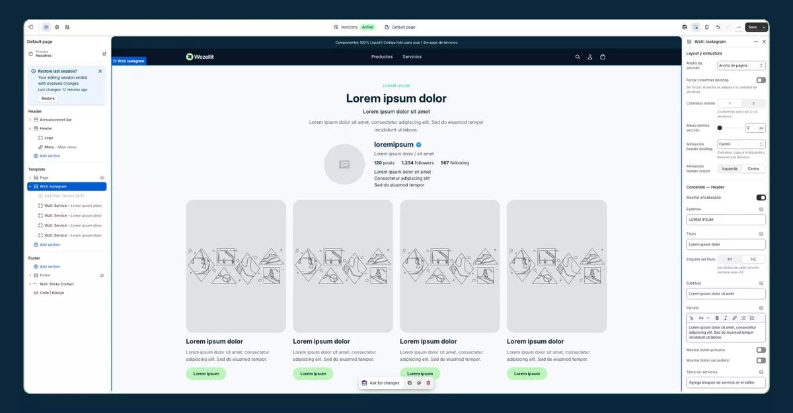The width and height of the screenshot is (793, 413).
Task: Collapse Wzlt: Instagram section in tree
Action: point(30,186)
